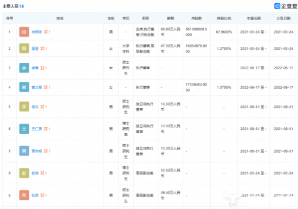Click the orange related-companies icon in row 6
Screen dimensions: 298x209
tap(46, 129)
